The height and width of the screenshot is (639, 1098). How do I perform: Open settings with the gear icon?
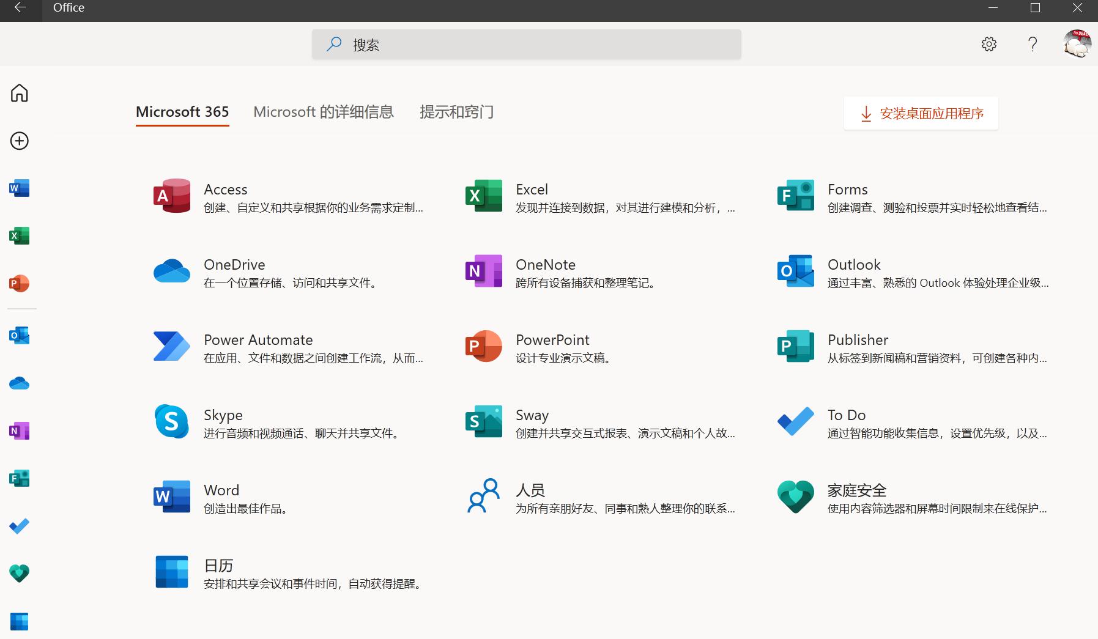[989, 44]
